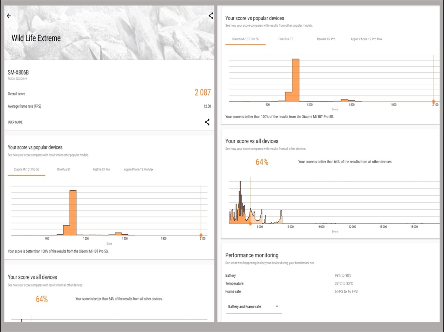444x332 pixels.
Task: Switch to Realme X7 Pro tab, left pane
Action: (x=101, y=169)
